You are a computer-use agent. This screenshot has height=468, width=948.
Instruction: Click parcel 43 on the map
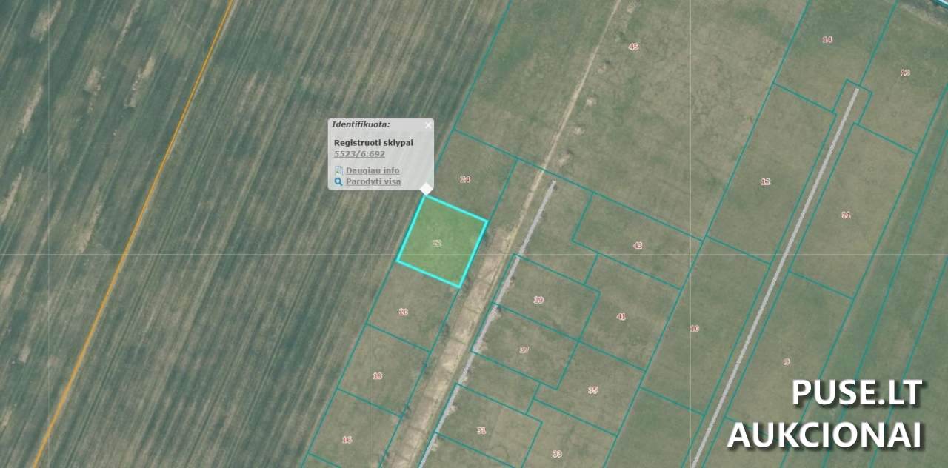coord(638,245)
